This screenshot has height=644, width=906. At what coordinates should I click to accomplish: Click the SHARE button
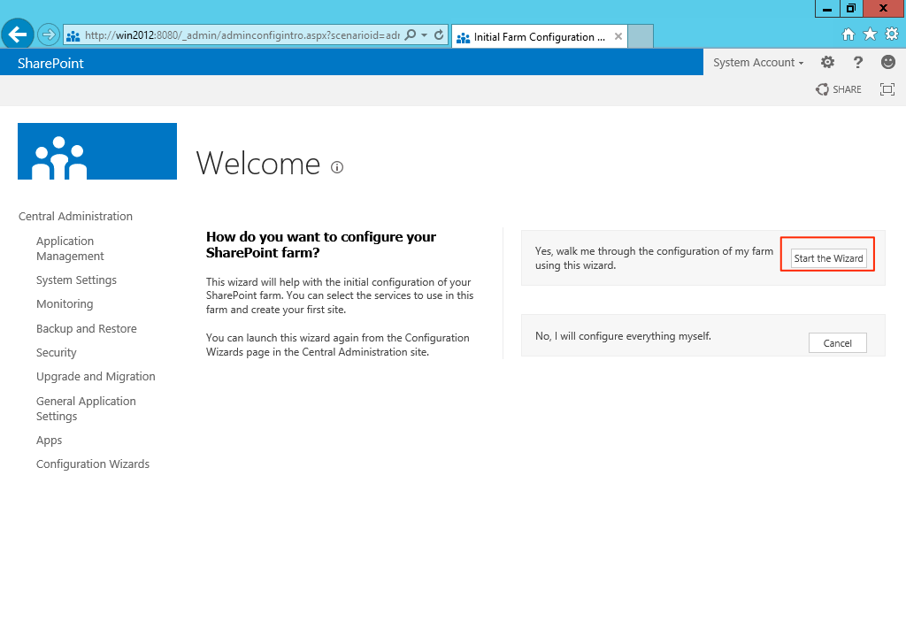click(x=839, y=89)
